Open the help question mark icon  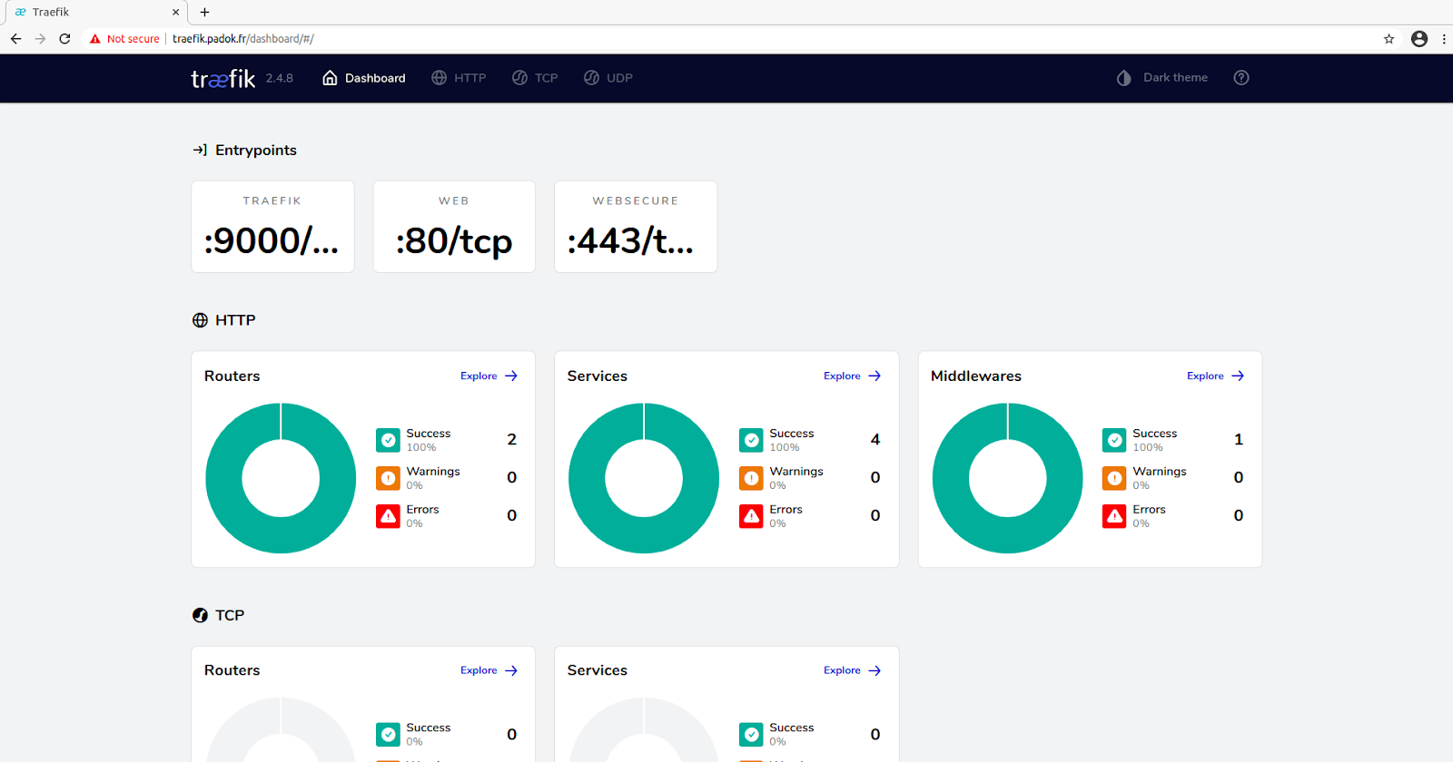point(1241,78)
